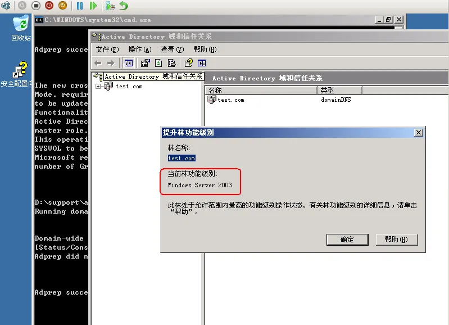449x325 pixels.
Task: Close the 提升林功能级别 dialog
Action: click(418, 132)
